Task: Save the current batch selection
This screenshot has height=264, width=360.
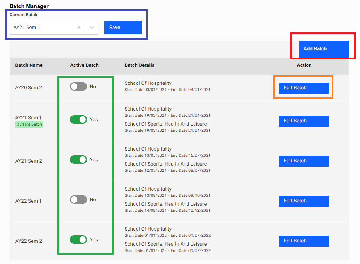Action: click(123, 28)
